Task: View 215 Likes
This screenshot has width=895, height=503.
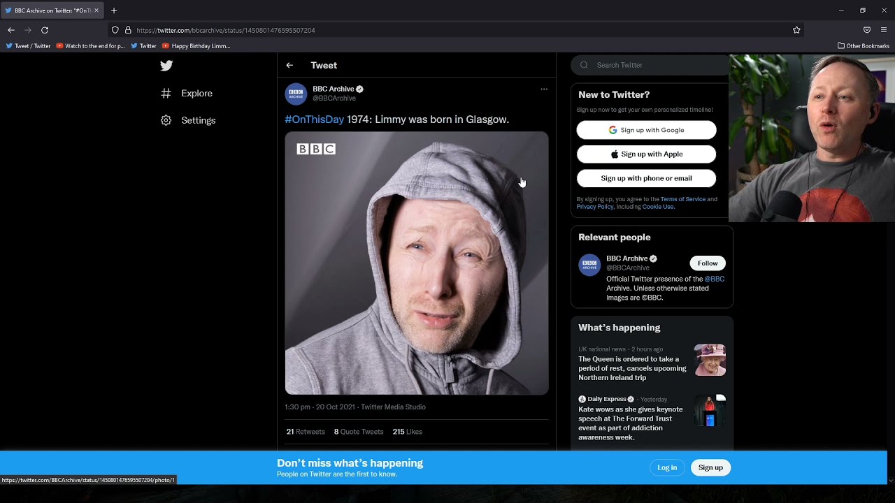Action: pyautogui.click(x=408, y=432)
